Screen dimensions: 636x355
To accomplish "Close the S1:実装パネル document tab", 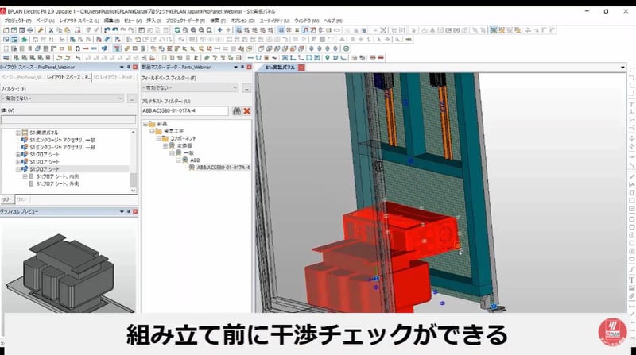I will click(x=301, y=68).
